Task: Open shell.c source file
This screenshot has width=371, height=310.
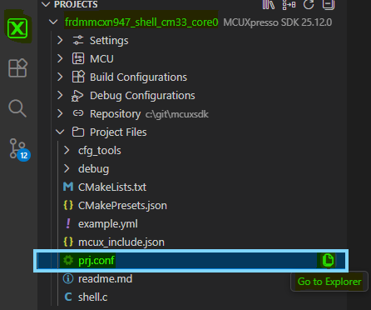Action: click(92, 297)
